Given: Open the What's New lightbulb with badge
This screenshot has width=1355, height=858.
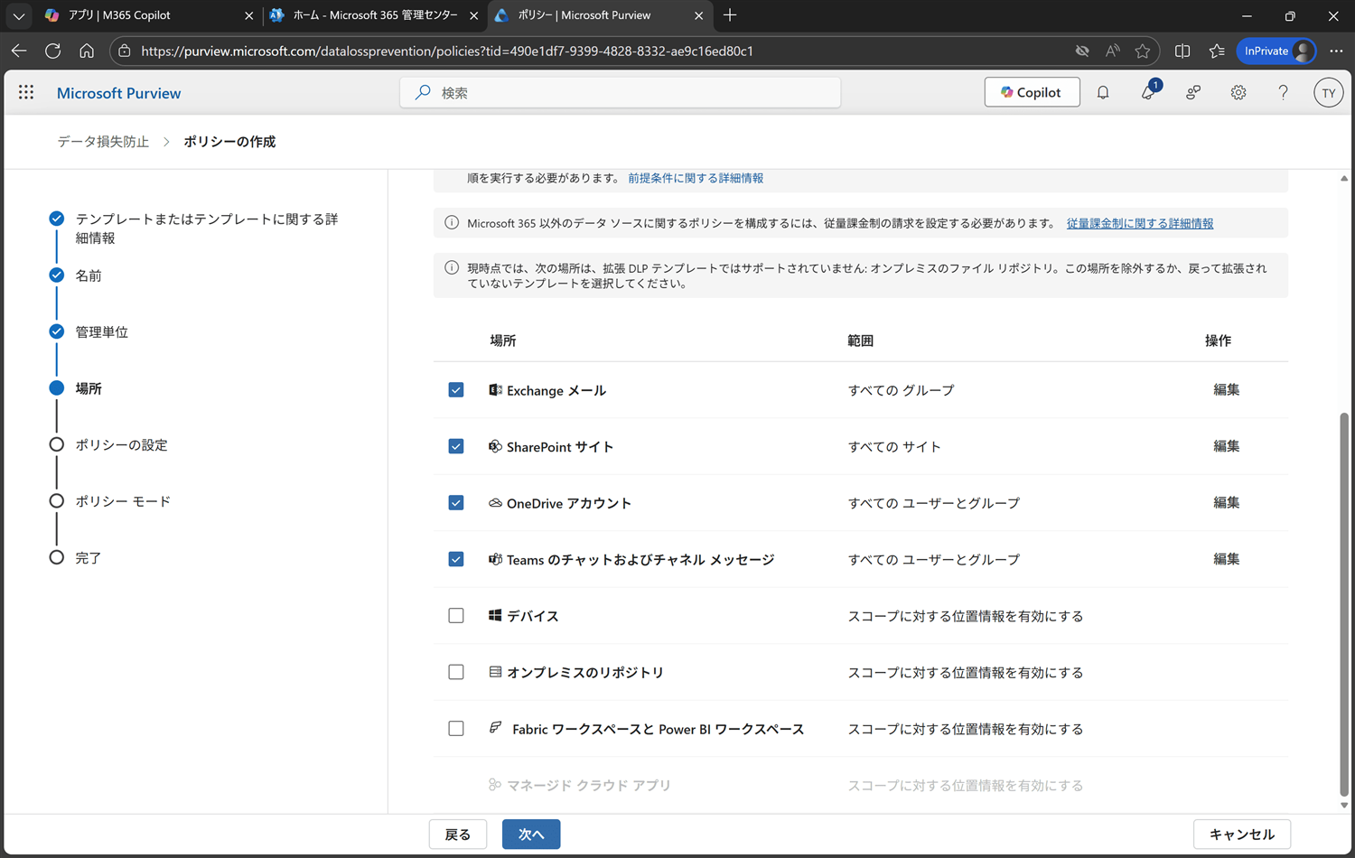Looking at the screenshot, I should coord(1148,92).
